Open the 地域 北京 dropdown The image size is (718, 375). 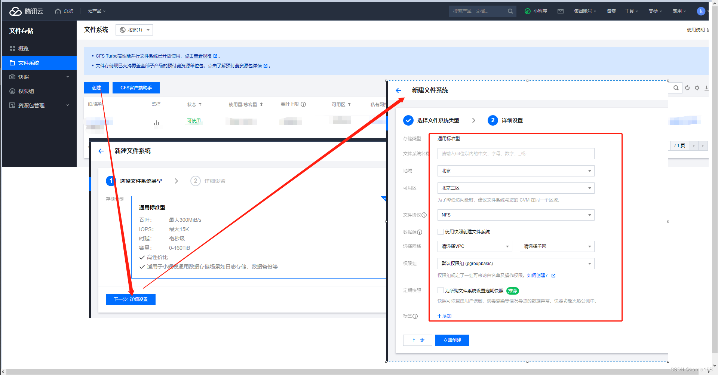pos(516,171)
